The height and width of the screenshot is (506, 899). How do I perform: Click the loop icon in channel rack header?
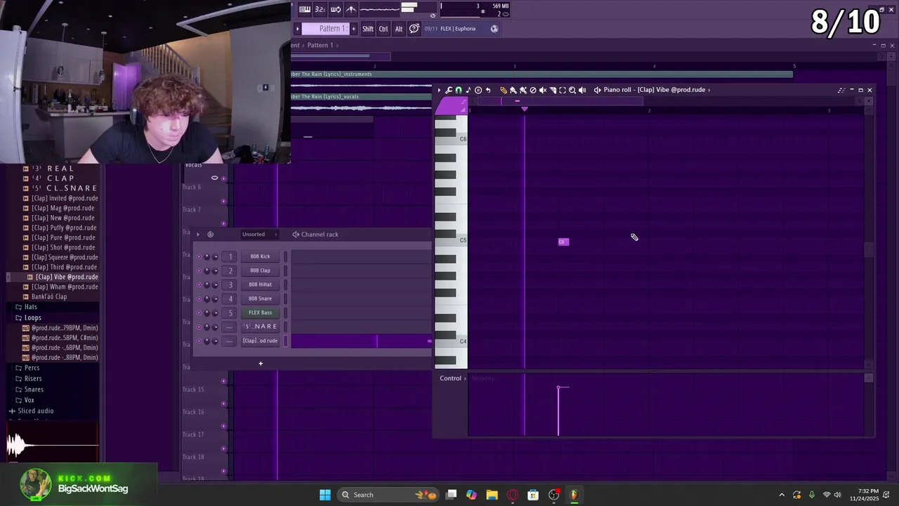(210, 234)
